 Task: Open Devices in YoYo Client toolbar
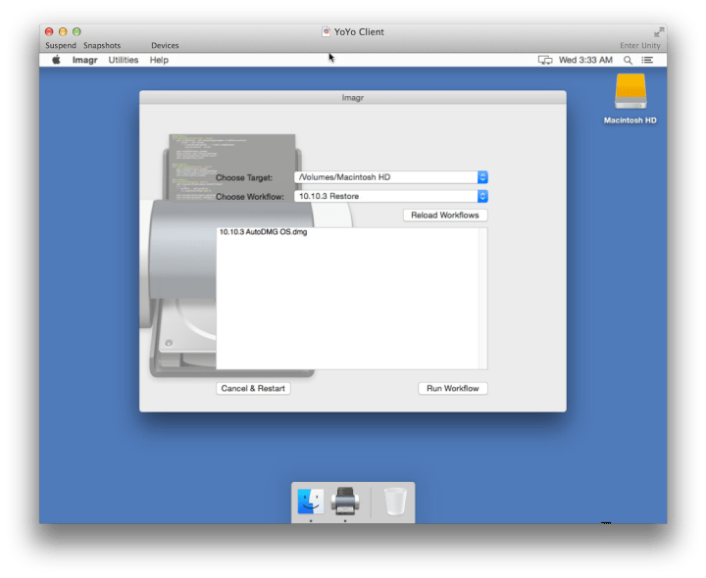165,45
